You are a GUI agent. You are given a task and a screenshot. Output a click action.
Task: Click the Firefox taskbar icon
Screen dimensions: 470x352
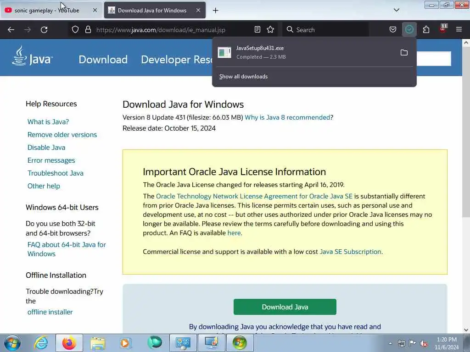tap(69, 343)
